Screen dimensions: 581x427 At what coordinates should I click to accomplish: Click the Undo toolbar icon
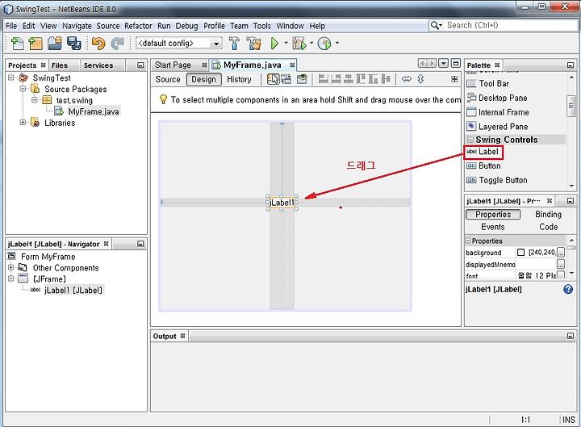98,44
